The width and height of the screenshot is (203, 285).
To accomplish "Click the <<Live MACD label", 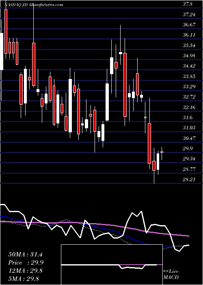I will tap(171, 274).
